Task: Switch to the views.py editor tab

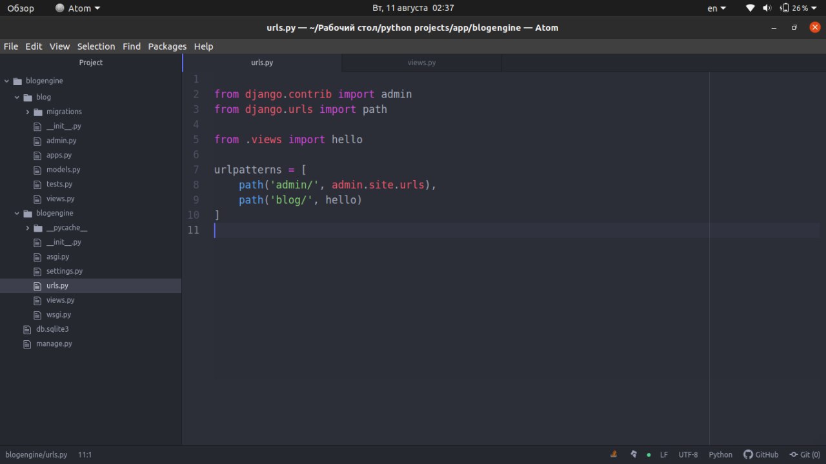Action: [x=421, y=63]
